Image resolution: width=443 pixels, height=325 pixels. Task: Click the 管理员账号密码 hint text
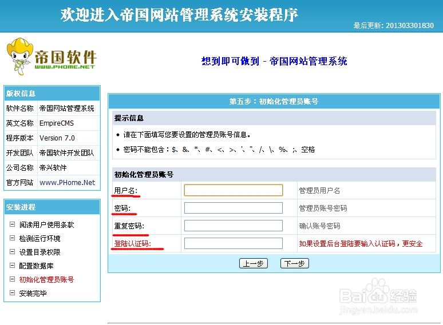pyautogui.click(x=323, y=208)
